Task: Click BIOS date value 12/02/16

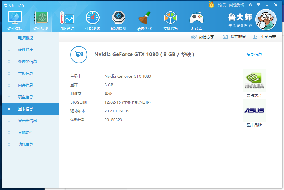Action: pyautogui.click(x=128, y=102)
